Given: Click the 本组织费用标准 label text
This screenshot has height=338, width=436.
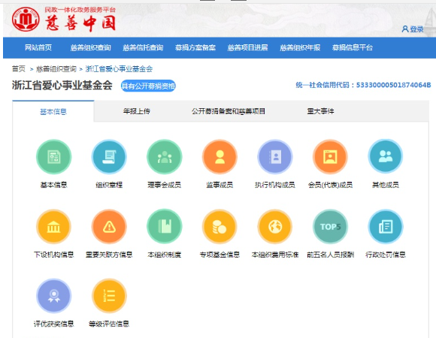Looking at the screenshot, I should click(275, 255).
